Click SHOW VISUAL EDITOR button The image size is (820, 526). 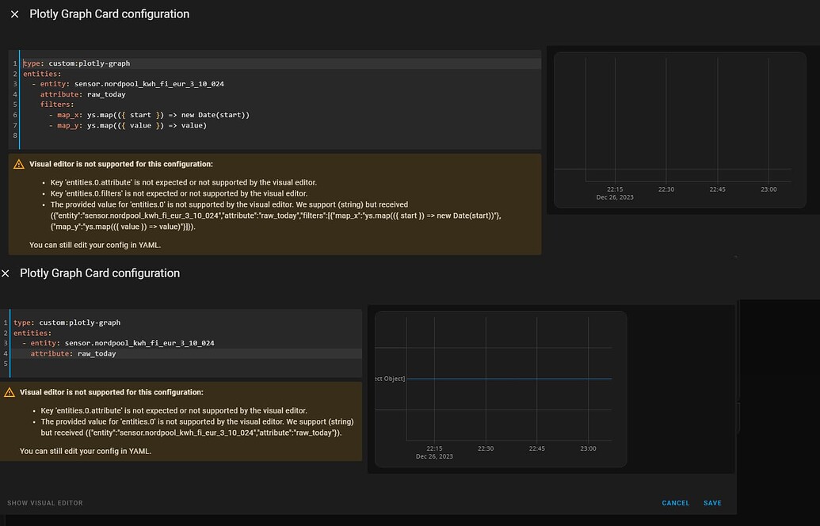[45, 503]
